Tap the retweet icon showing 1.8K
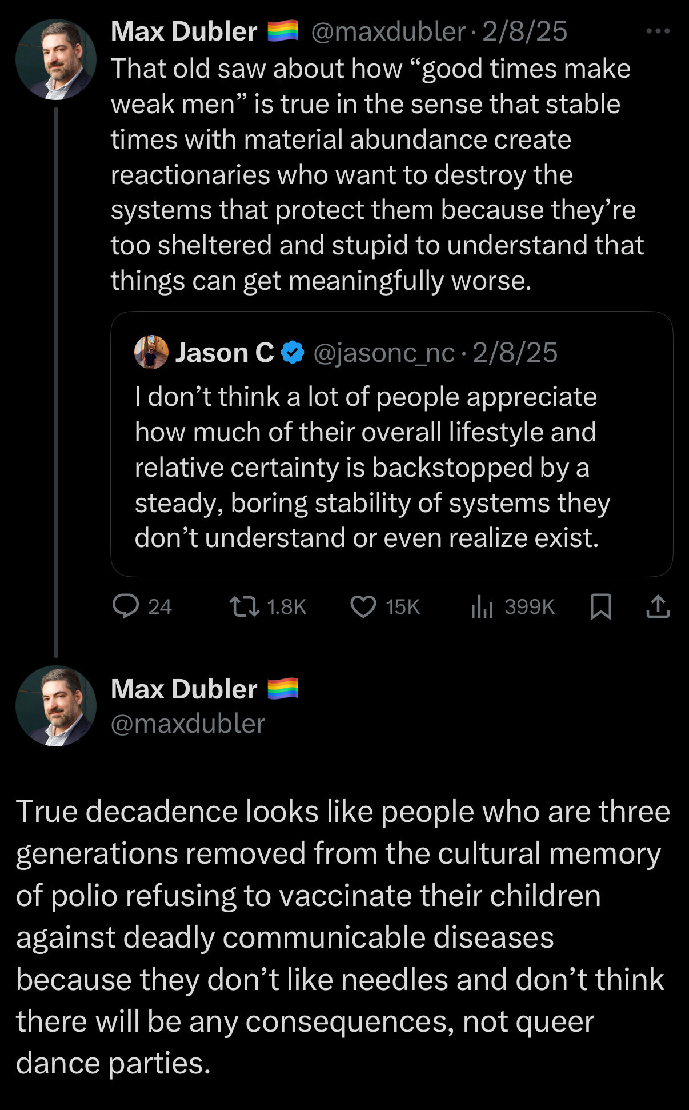 244,606
